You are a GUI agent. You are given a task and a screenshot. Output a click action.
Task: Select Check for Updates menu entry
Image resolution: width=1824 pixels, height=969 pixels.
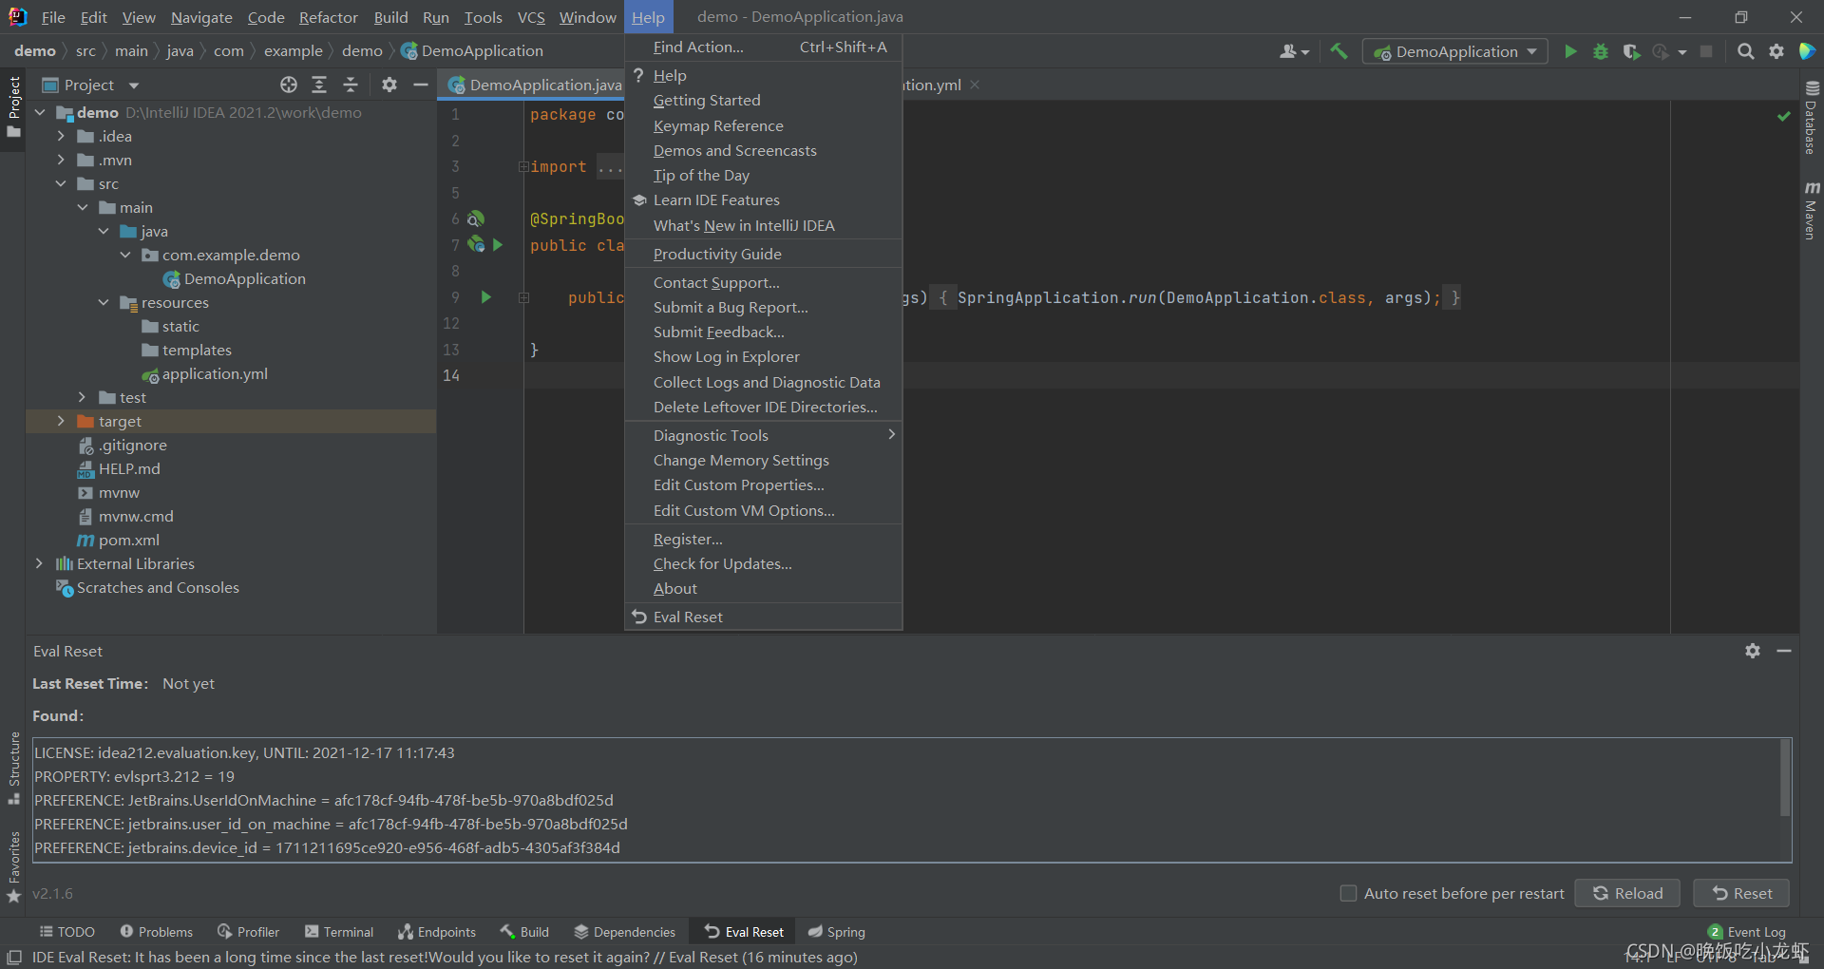(x=722, y=563)
